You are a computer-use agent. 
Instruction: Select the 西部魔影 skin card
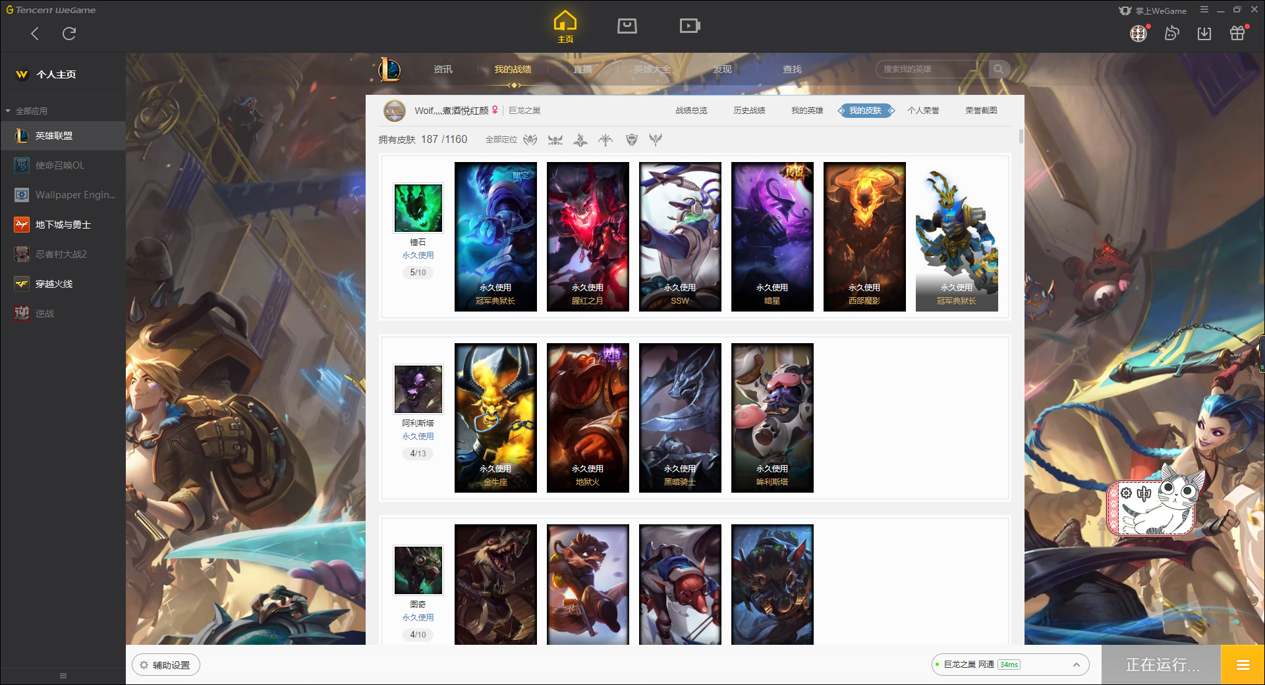point(864,236)
